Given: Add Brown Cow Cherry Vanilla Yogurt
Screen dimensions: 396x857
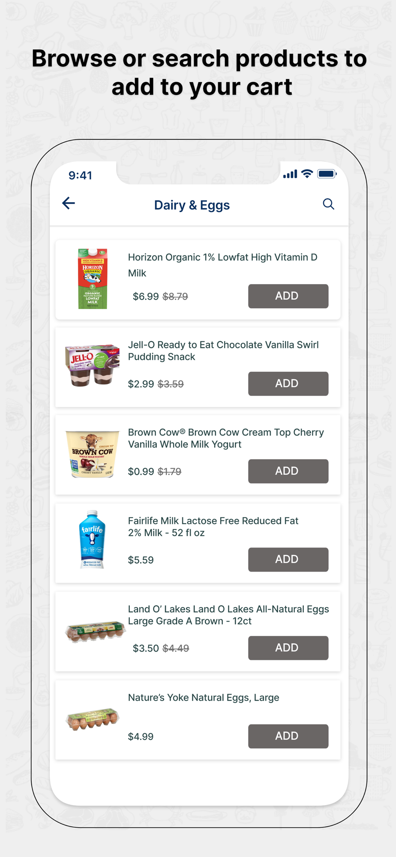Looking at the screenshot, I should click(288, 471).
